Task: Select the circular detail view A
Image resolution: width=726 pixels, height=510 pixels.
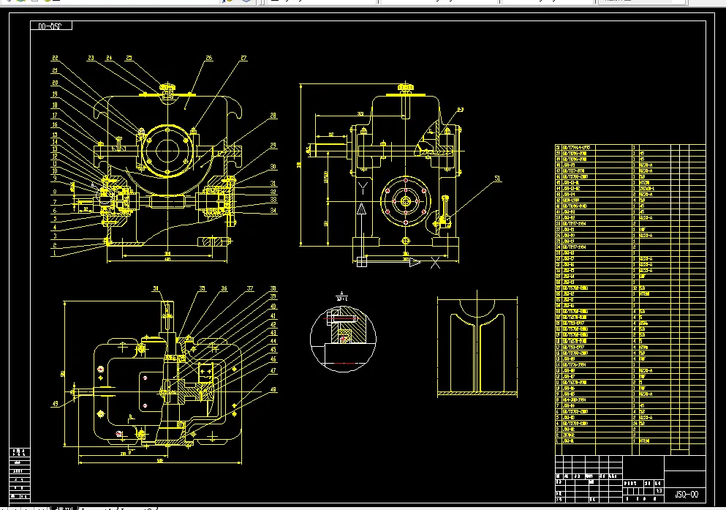Action: (343, 339)
